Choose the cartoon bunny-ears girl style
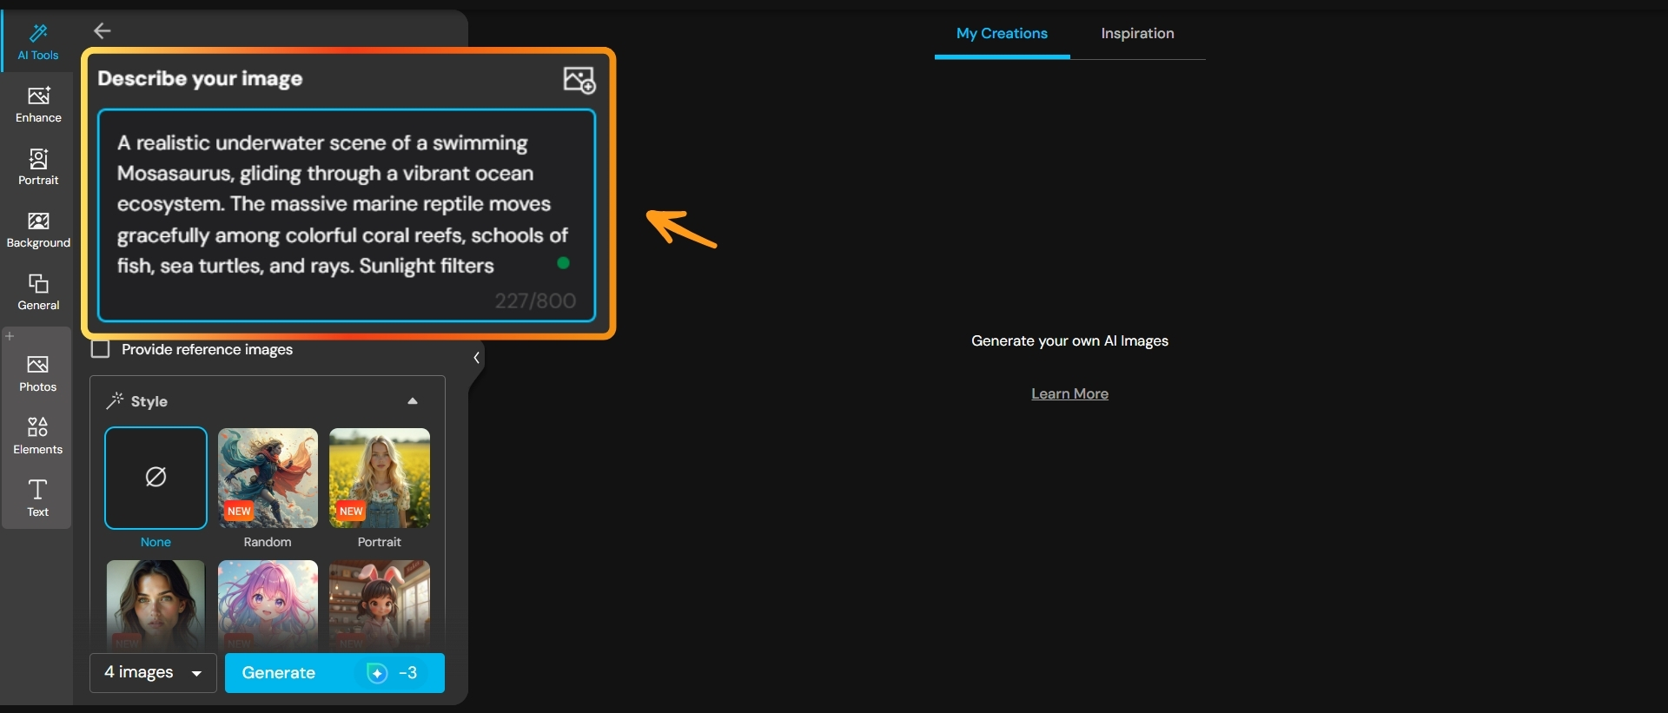 click(x=380, y=605)
